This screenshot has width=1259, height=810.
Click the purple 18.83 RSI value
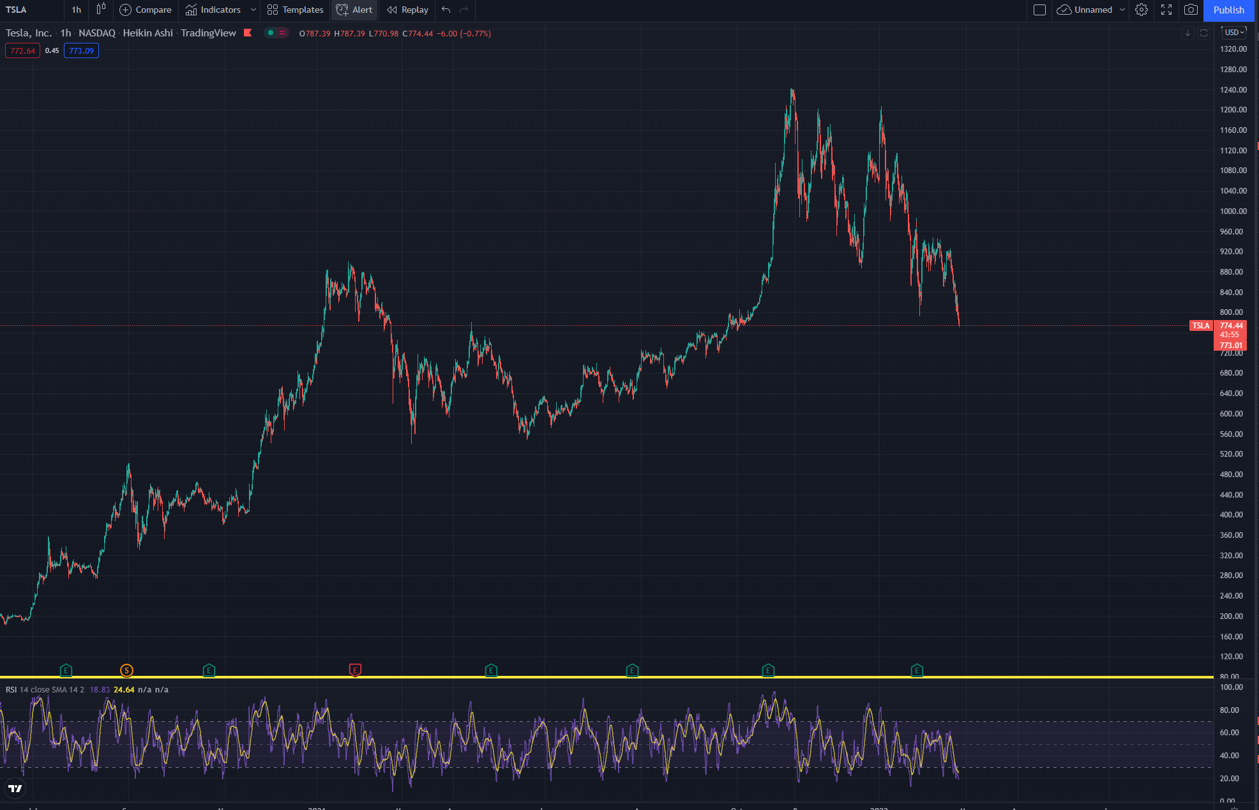(100, 689)
